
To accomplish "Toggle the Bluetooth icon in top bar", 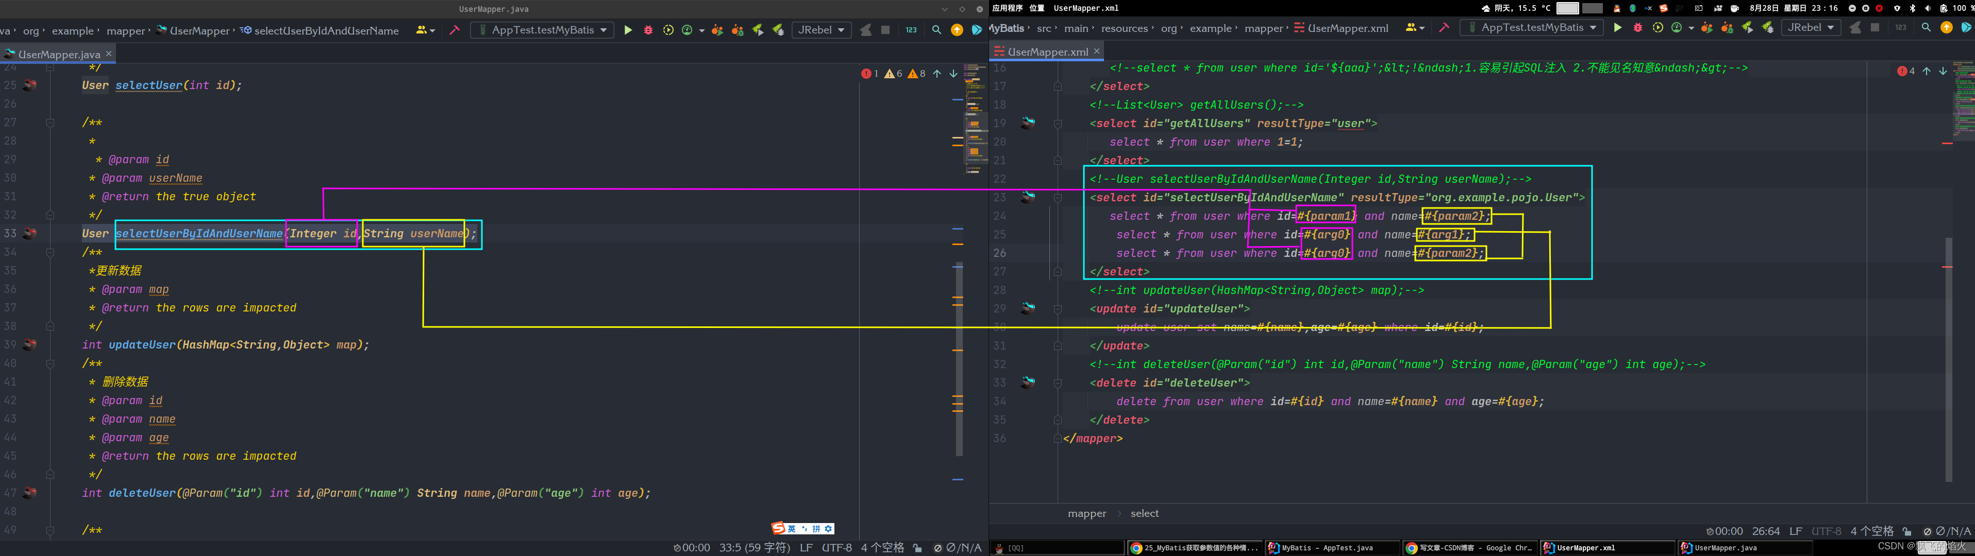I will click(1913, 8).
